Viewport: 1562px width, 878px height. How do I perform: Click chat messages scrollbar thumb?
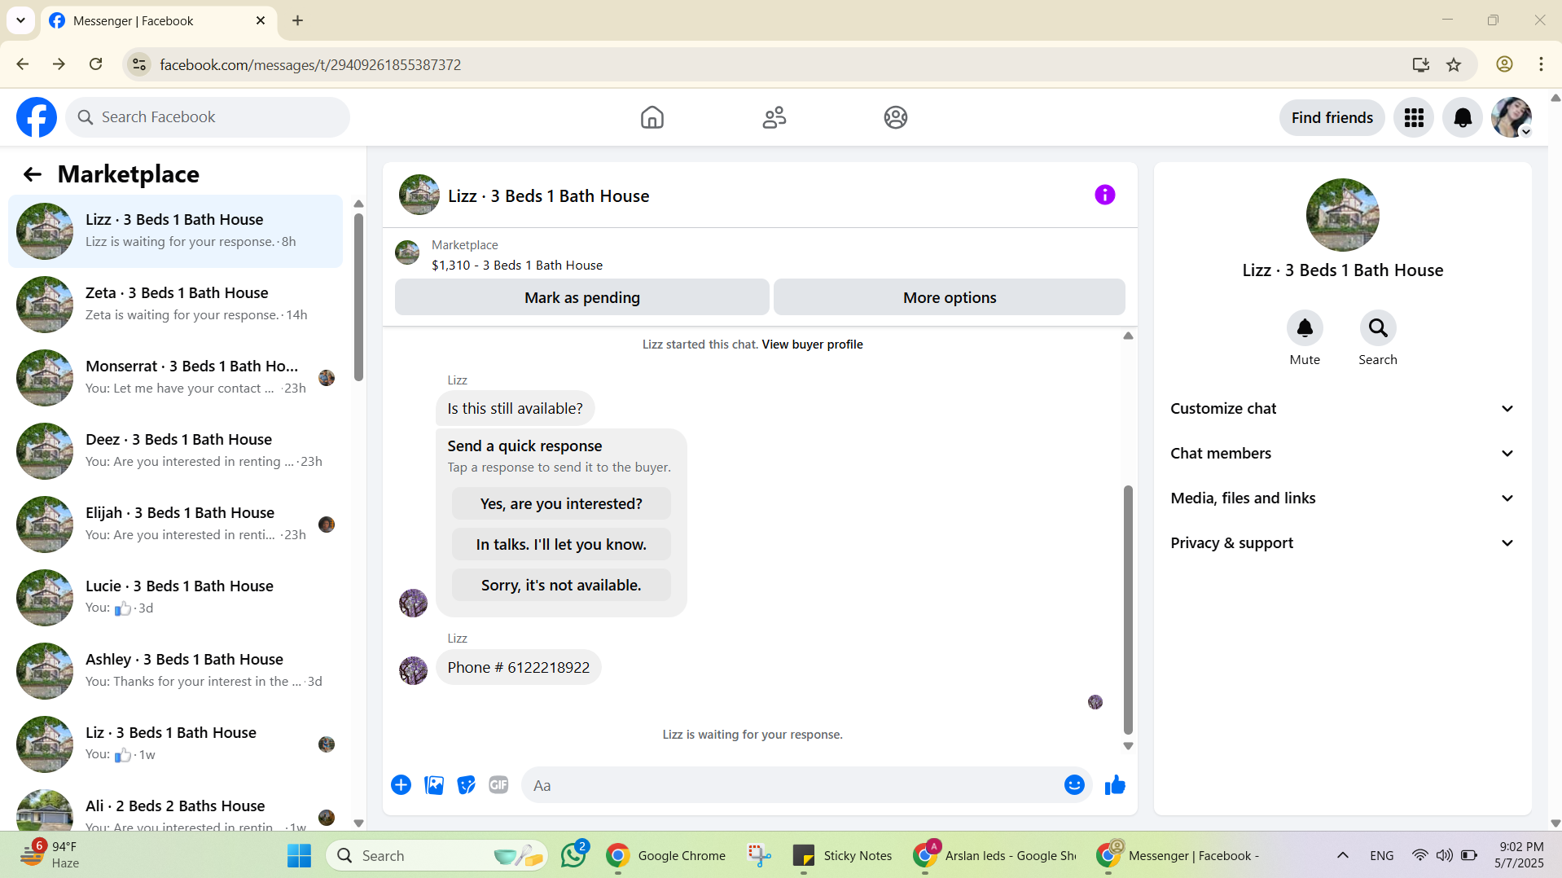coord(1128,609)
